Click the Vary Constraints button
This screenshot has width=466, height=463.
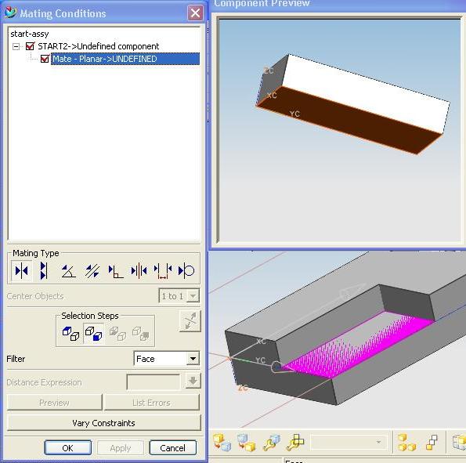(103, 423)
